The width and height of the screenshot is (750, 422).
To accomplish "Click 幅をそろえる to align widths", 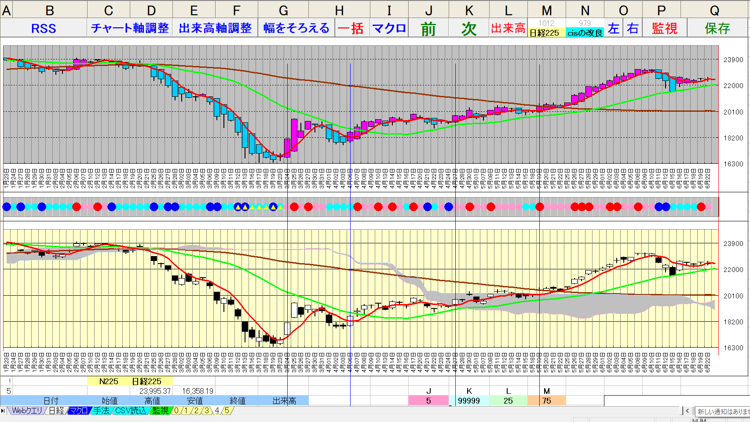I will point(296,28).
